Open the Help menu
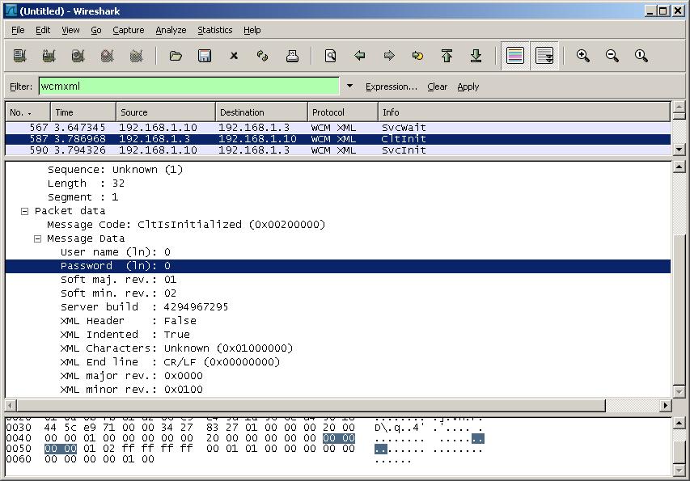 [x=252, y=30]
